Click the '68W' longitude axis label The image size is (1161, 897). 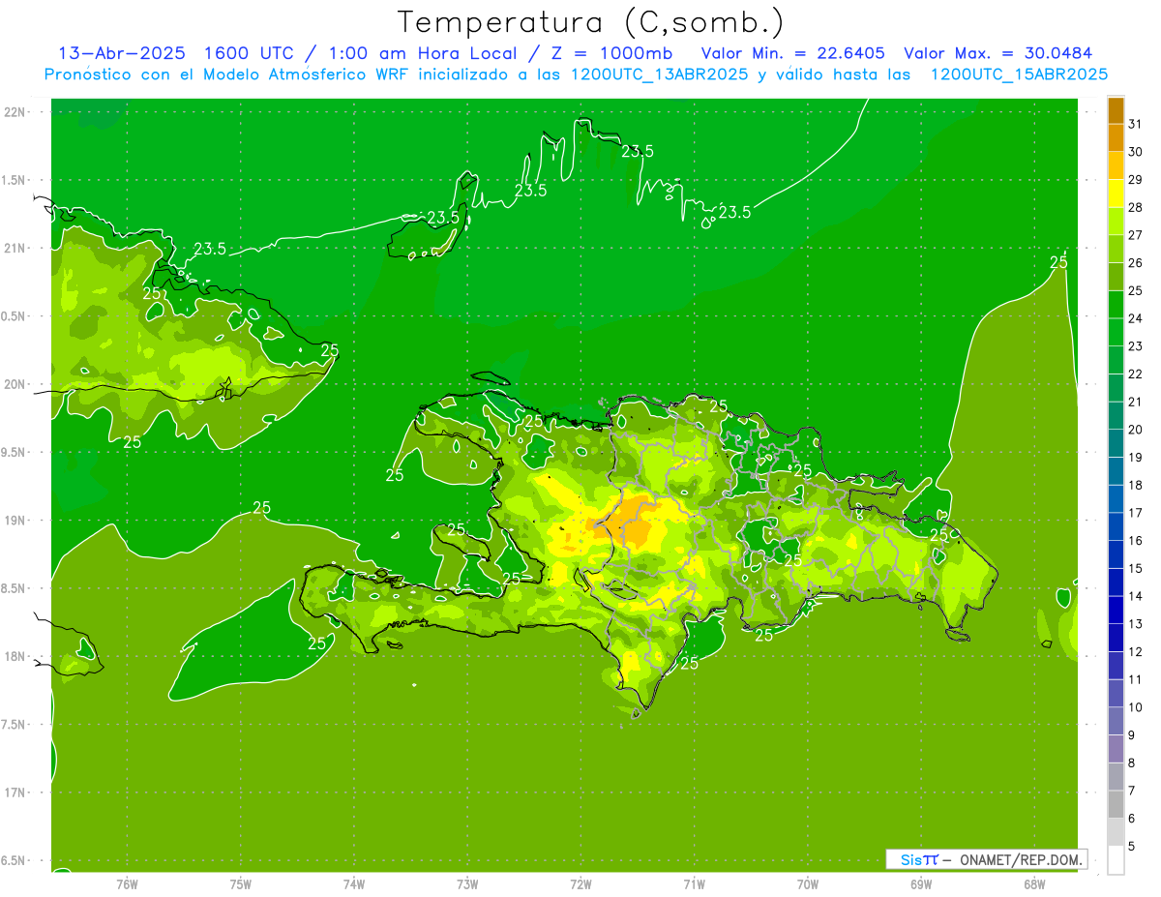tap(1034, 884)
